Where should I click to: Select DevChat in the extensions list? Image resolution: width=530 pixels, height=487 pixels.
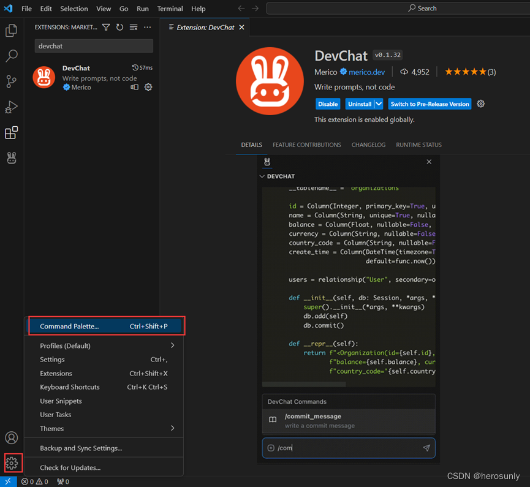[x=92, y=77]
